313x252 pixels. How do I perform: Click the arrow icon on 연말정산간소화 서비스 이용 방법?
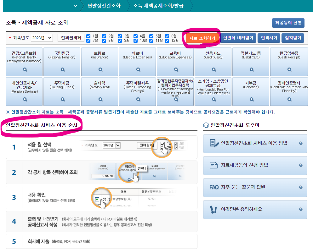click(301, 143)
